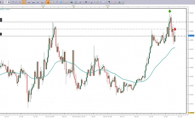The height and width of the screenshot is (118, 195).
Task: Click the 12:45 time axis label
Action: coord(151,117)
